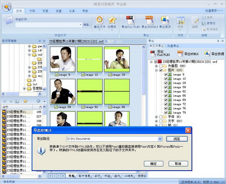Expand the 字体 (8) tree node
226x184 pixels.
156,117
